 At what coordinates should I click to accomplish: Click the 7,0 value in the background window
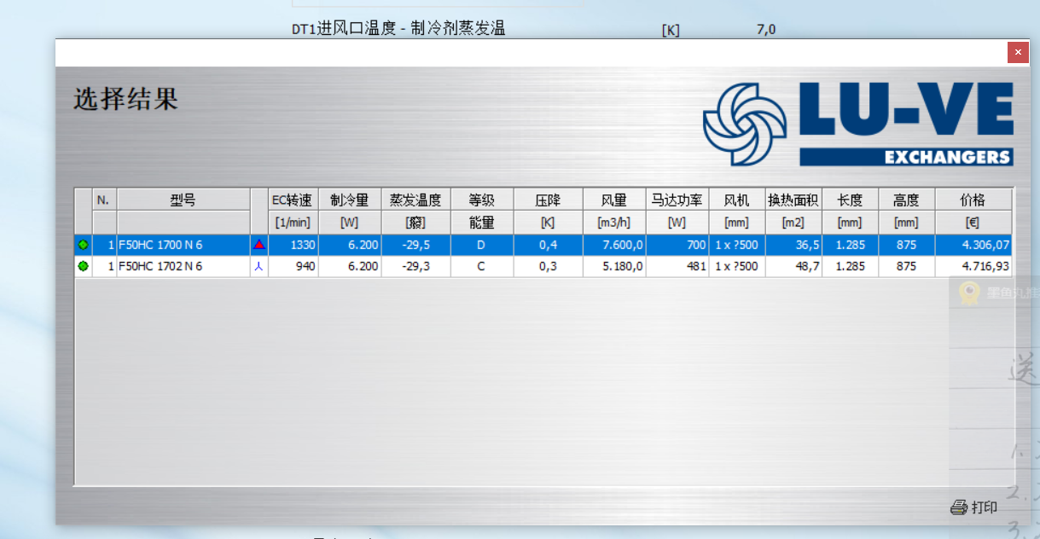click(766, 30)
